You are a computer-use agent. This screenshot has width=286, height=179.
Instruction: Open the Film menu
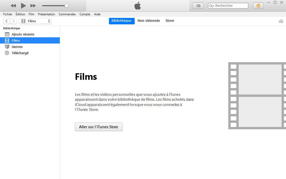(31, 14)
